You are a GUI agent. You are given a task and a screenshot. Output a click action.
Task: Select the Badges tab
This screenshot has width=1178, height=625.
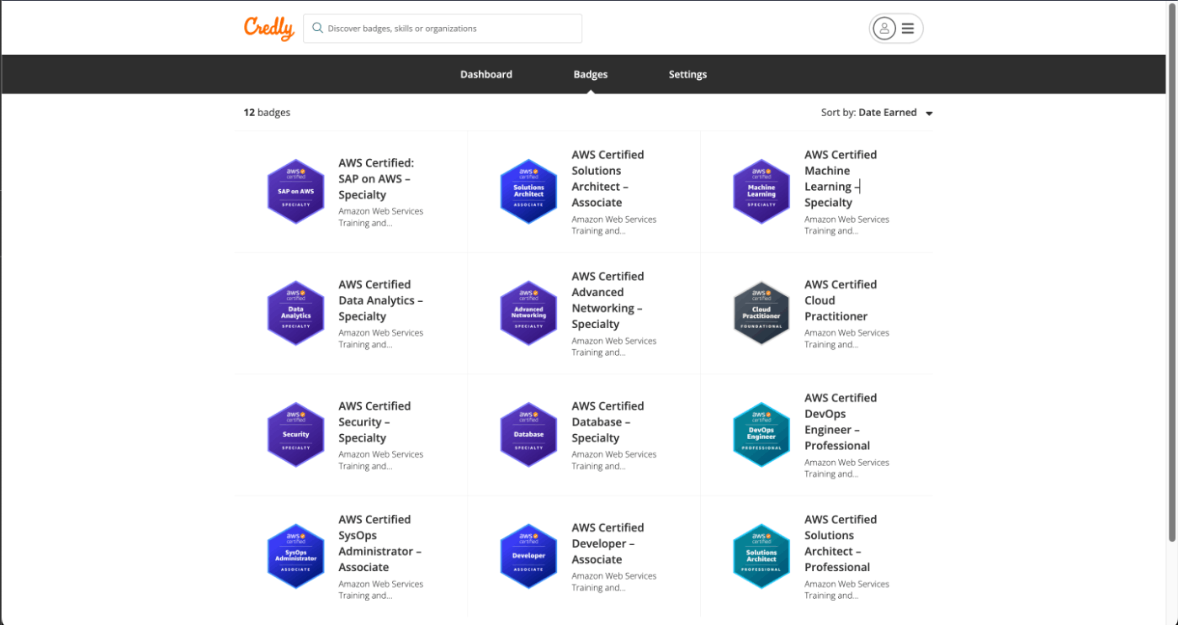[591, 74]
